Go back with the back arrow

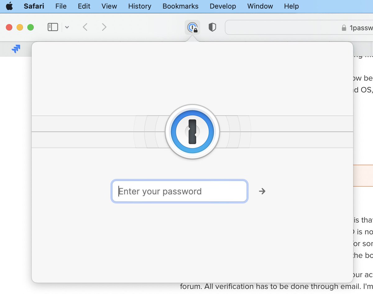tap(85, 27)
